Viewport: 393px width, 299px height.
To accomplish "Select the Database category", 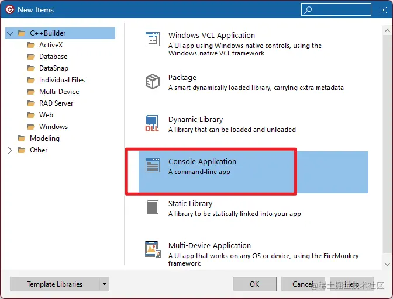I will [x=53, y=57].
